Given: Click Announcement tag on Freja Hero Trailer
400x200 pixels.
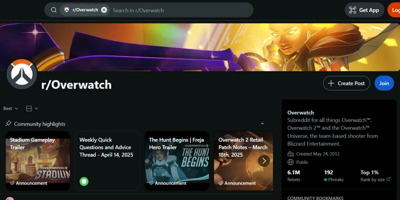Looking at the screenshot, I should [167, 183].
